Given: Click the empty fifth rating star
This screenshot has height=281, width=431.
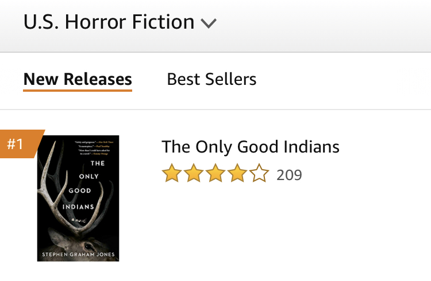Looking at the screenshot, I should click(259, 173).
